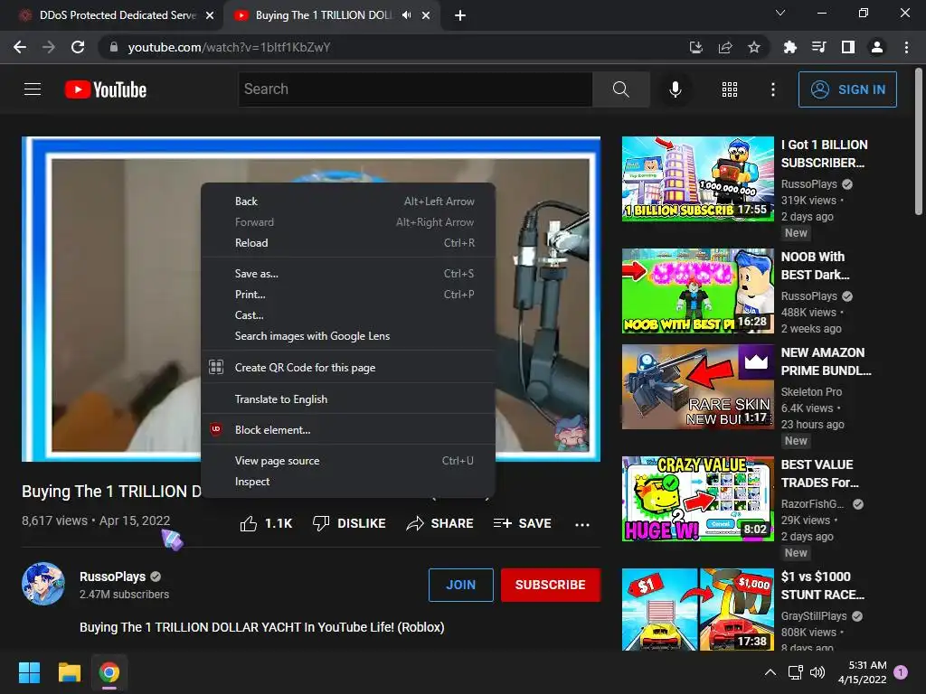Open Chrome extensions puzzle icon
Screen dimensions: 926x694
(789, 47)
